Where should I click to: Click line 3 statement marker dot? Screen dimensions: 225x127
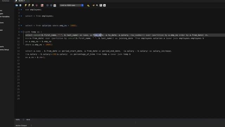[21, 16]
